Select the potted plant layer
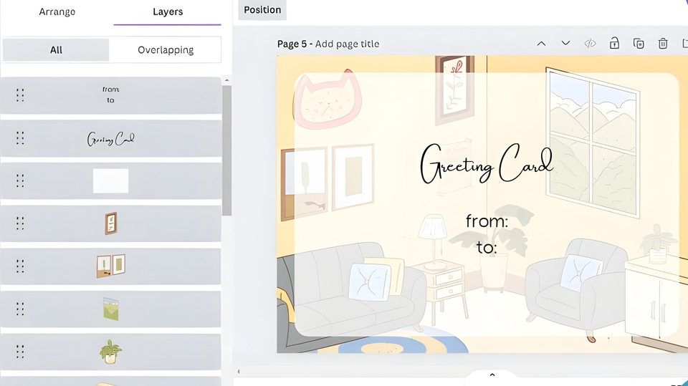Viewport: 688px width, 386px height. [110, 352]
